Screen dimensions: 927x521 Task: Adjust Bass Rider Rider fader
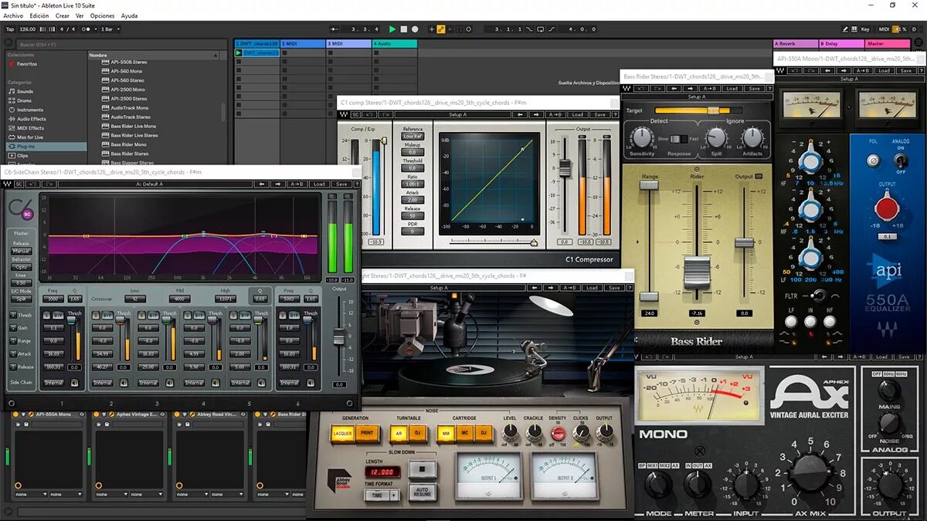point(697,272)
